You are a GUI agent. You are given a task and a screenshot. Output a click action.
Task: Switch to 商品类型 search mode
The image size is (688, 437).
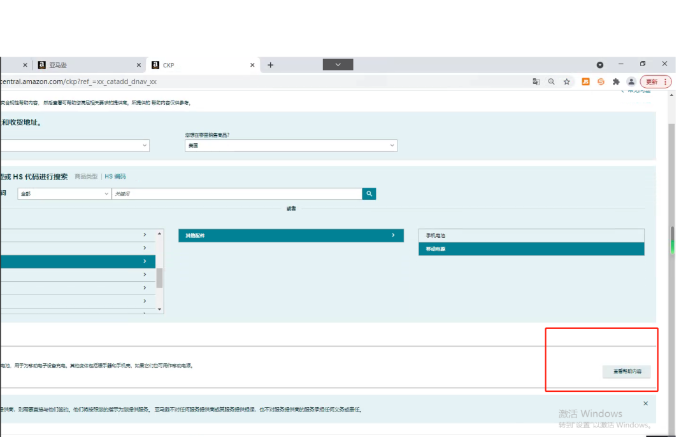[86, 176]
